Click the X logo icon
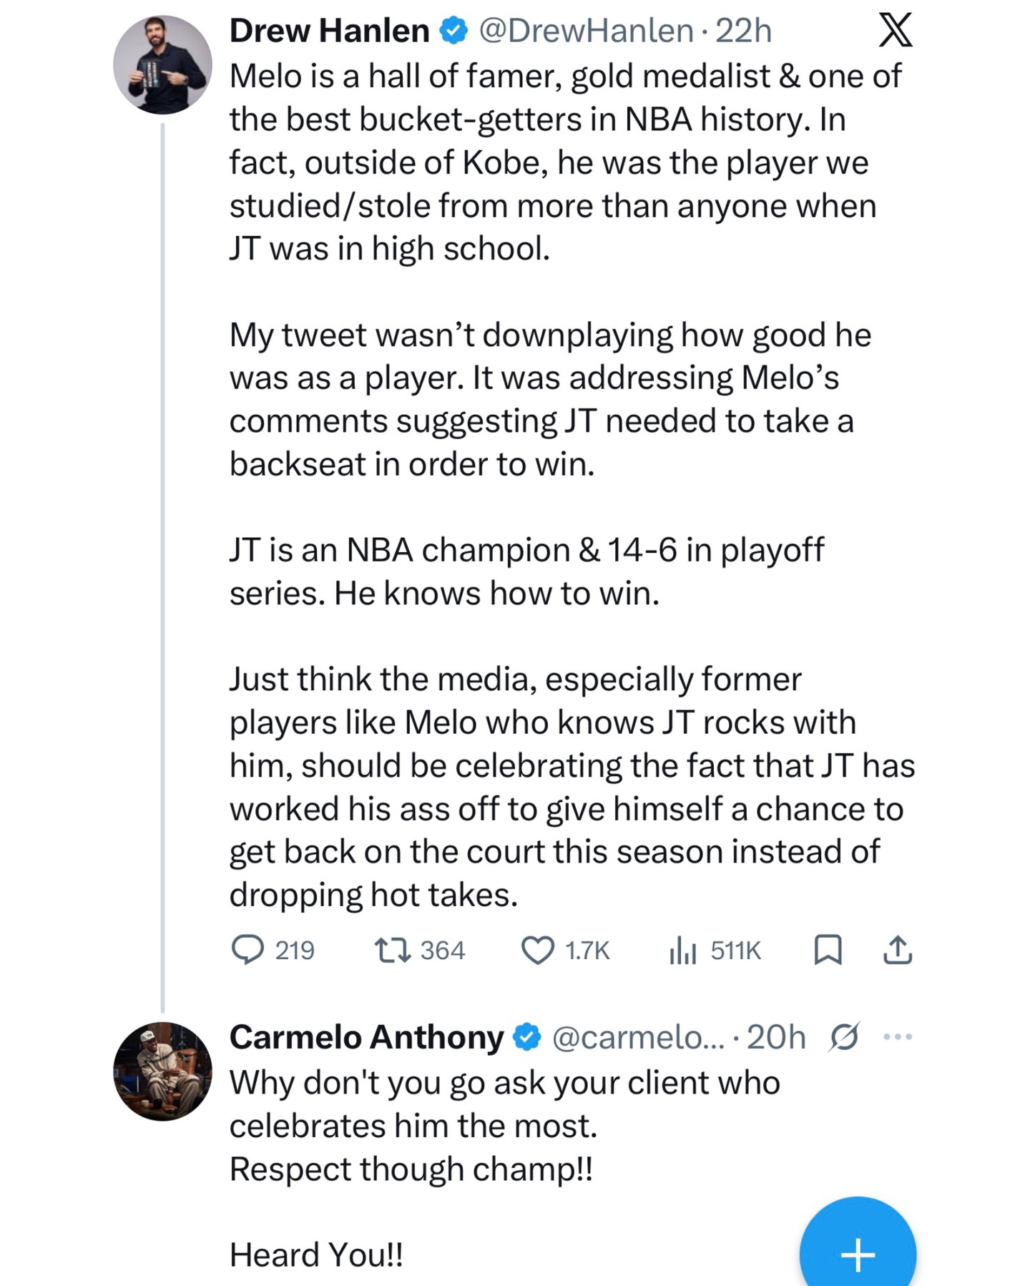 point(896,31)
